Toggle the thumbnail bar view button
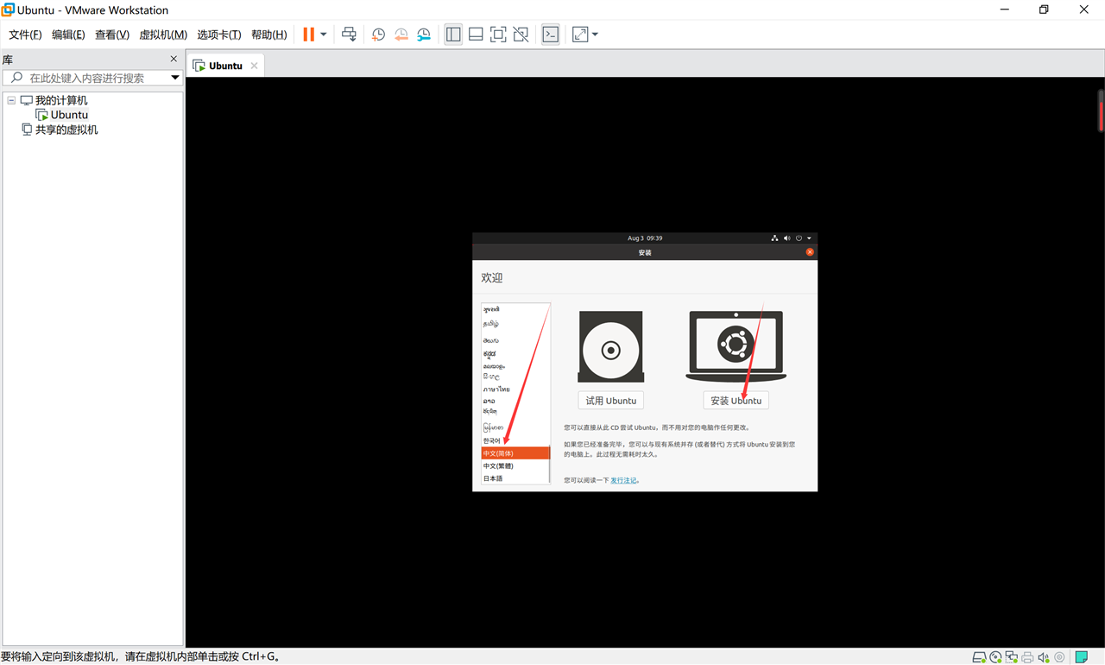This screenshot has height=665, width=1105. [476, 35]
